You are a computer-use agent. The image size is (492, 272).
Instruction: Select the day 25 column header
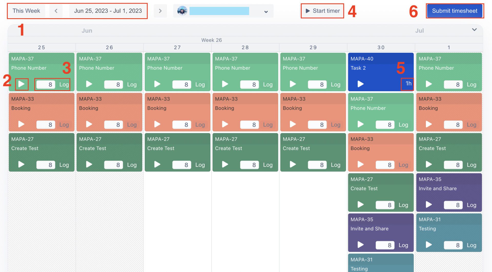[42, 47]
